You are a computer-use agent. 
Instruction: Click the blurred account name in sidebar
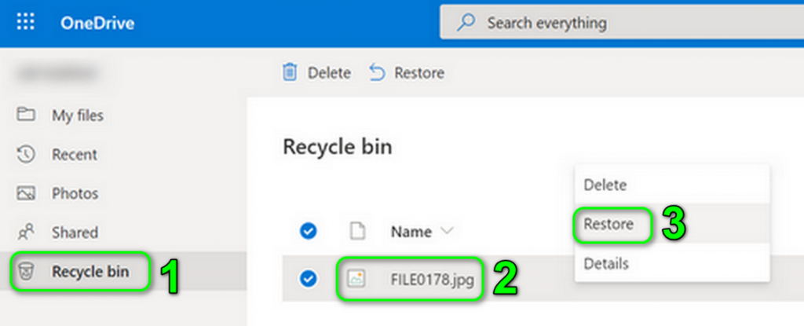[x=57, y=73]
